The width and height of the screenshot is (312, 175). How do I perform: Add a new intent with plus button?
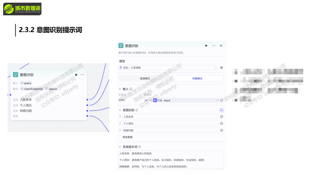[x=221, y=110]
